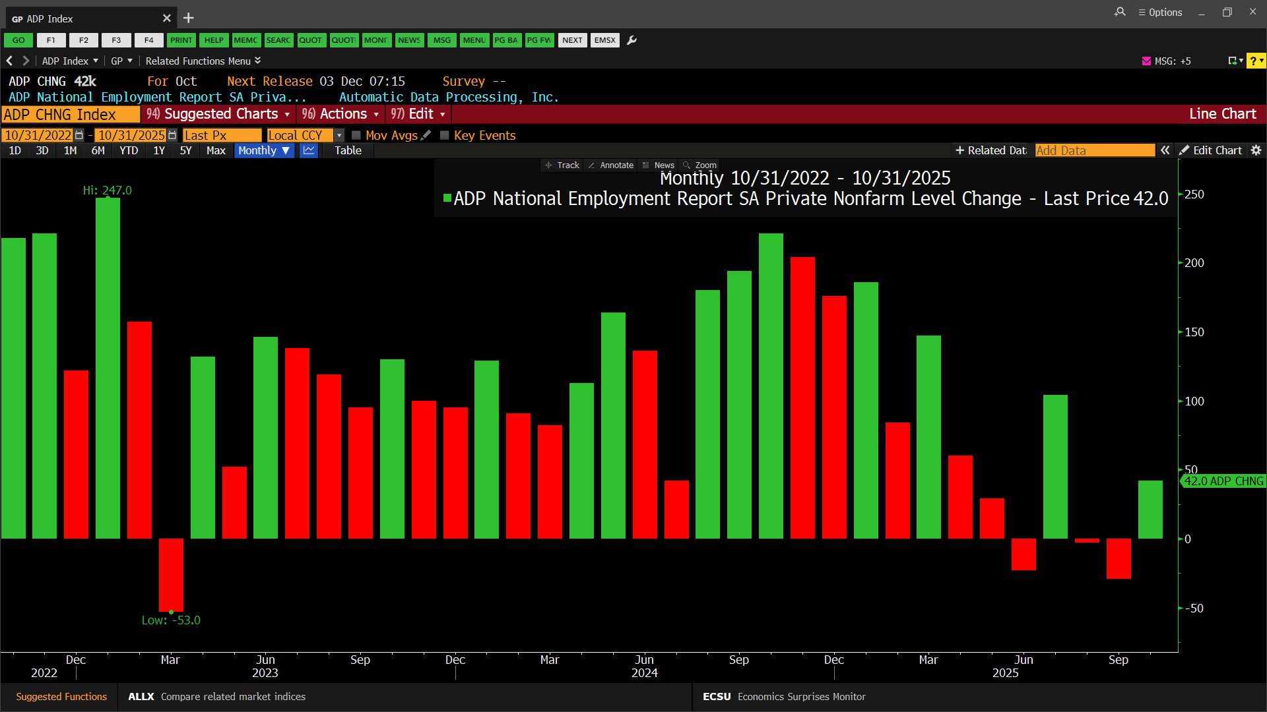Click the wrench settings icon in toolbar
Screen dimensions: 1267x712
tap(632, 40)
